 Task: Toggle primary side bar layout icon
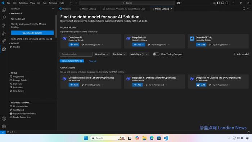(218, 3)
